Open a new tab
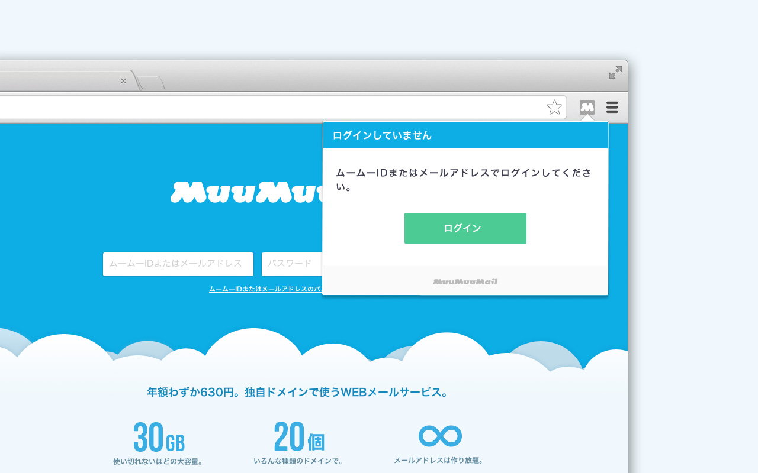Image resolution: width=758 pixels, height=473 pixels. click(151, 83)
